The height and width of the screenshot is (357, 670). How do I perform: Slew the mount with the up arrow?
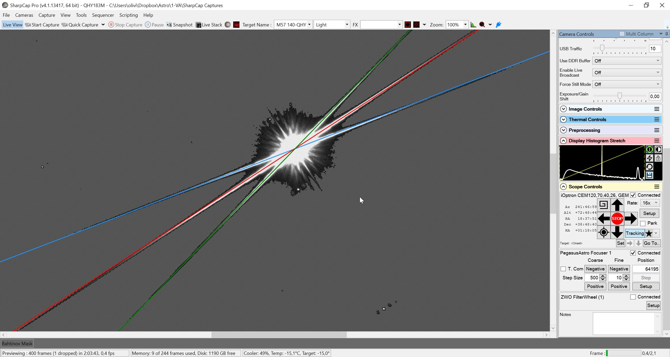coord(617,205)
